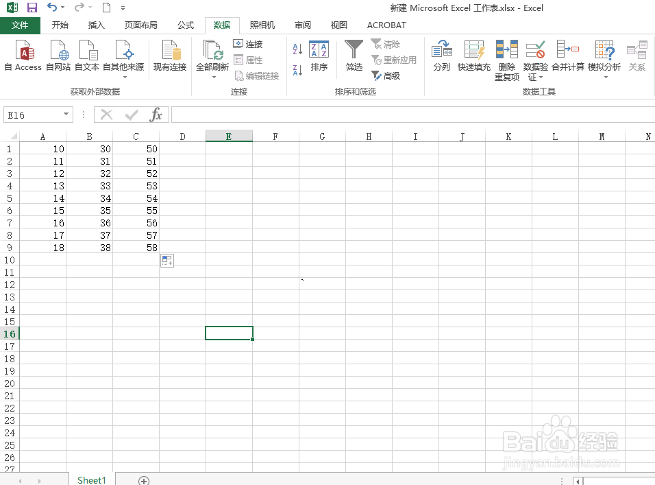The image size is (655, 485).
Task: Switch to View (视图) tab
Action: [338, 25]
